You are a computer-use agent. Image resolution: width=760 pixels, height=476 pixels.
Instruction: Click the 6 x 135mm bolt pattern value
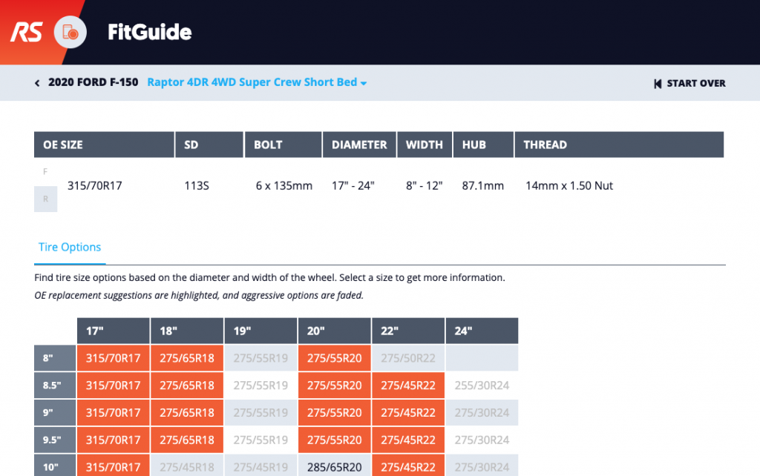[284, 185]
